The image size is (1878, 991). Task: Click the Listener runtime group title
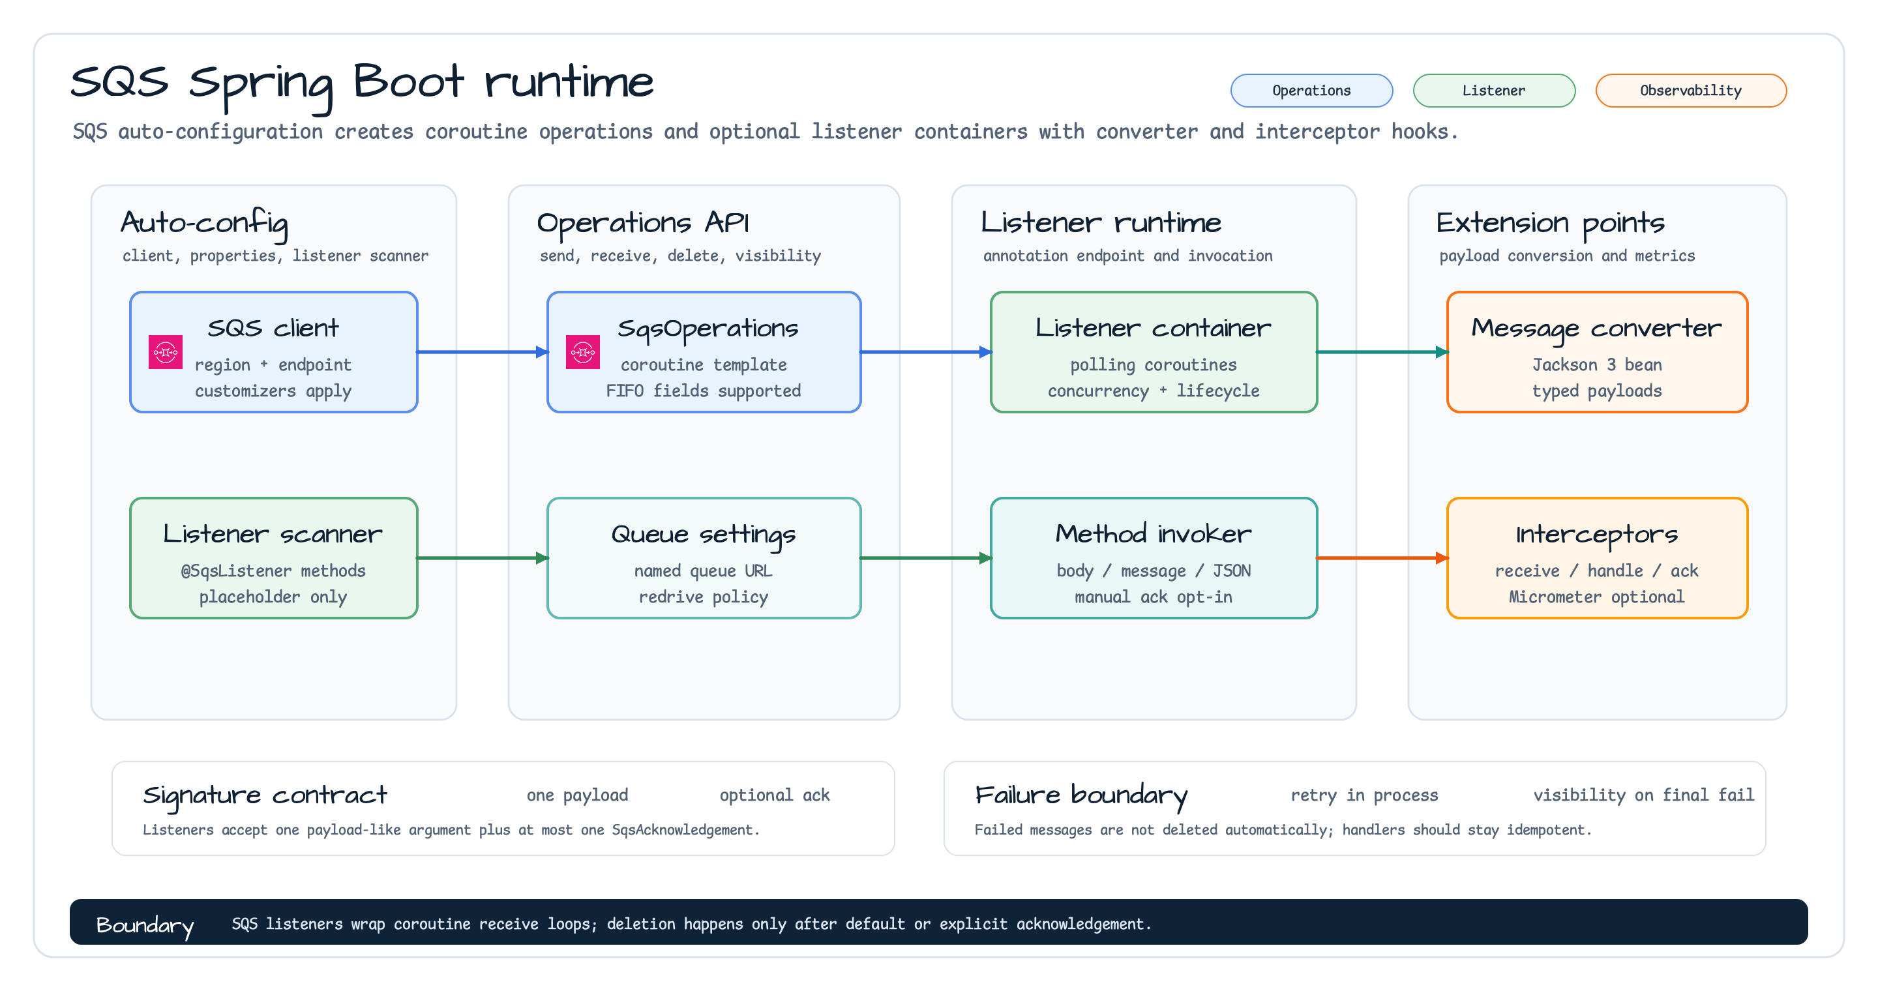click(1101, 222)
